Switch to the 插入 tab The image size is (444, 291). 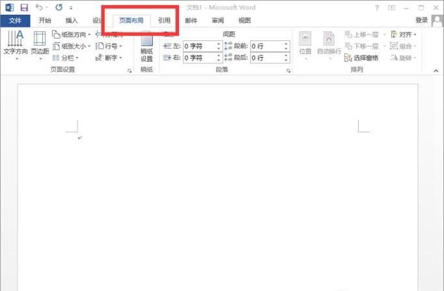point(72,20)
